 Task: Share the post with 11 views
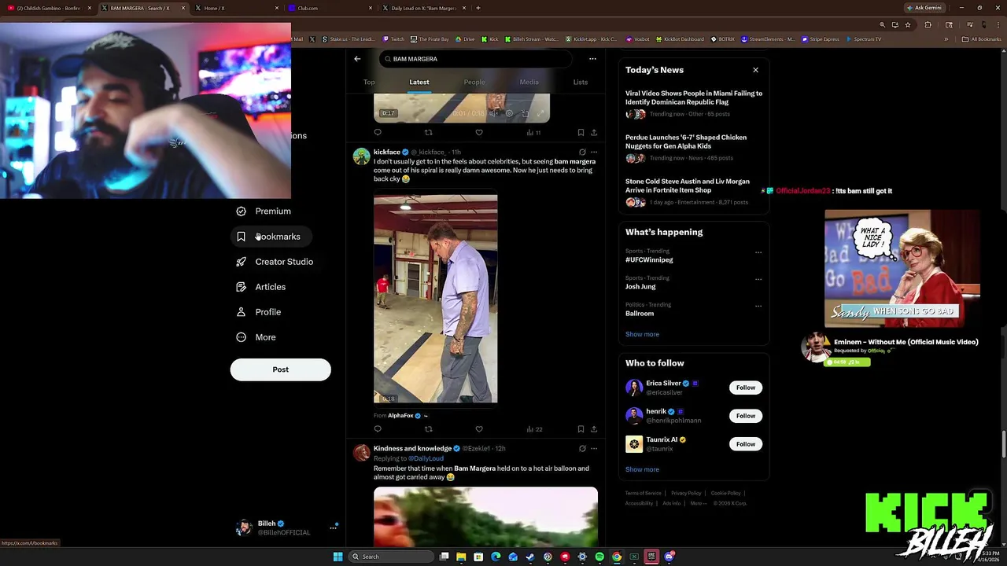point(594,133)
